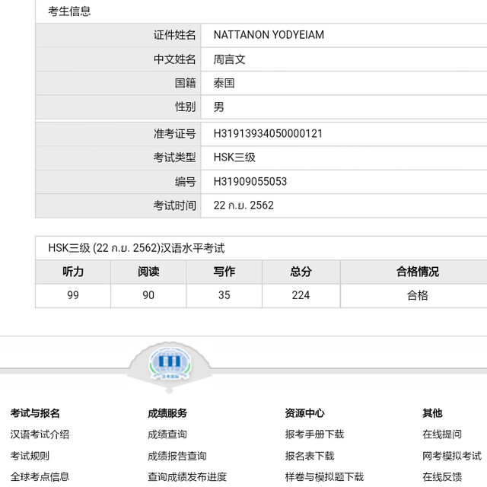Click the 资源中心 footer heading
The image size is (487, 487).
pyautogui.click(x=304, y=413)
